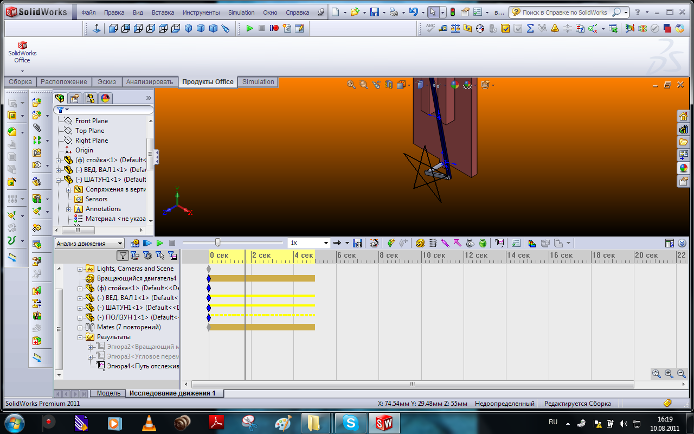Viewport: 694px width, 434px height.
Task: Toggle the Filter Results funnel button
Action: tap(172, 256)
